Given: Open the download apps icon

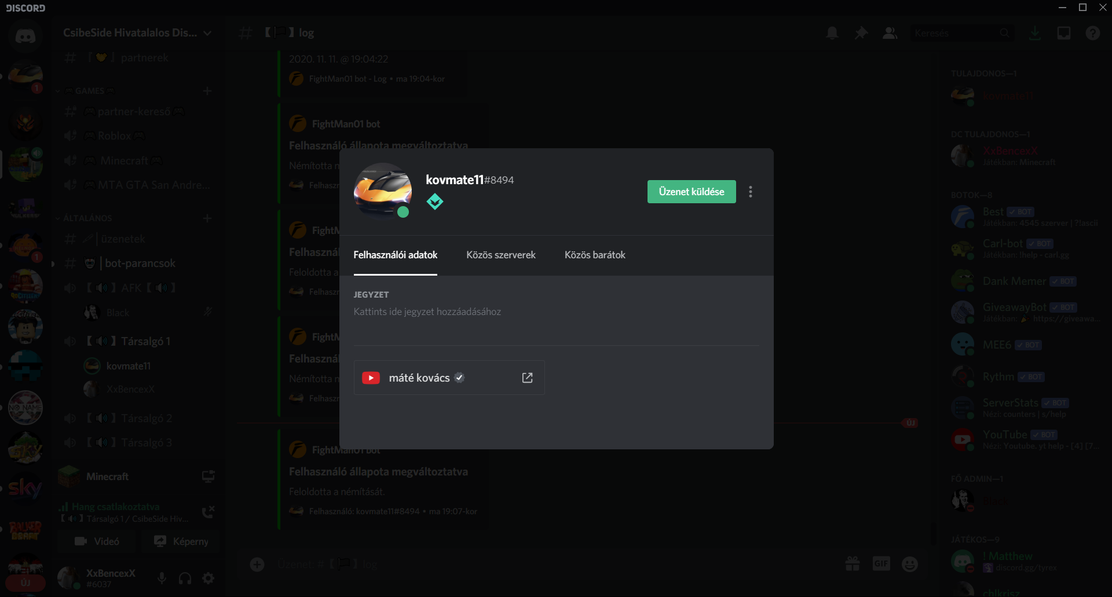Looking at the screenshot, I should click(1035, 33).
